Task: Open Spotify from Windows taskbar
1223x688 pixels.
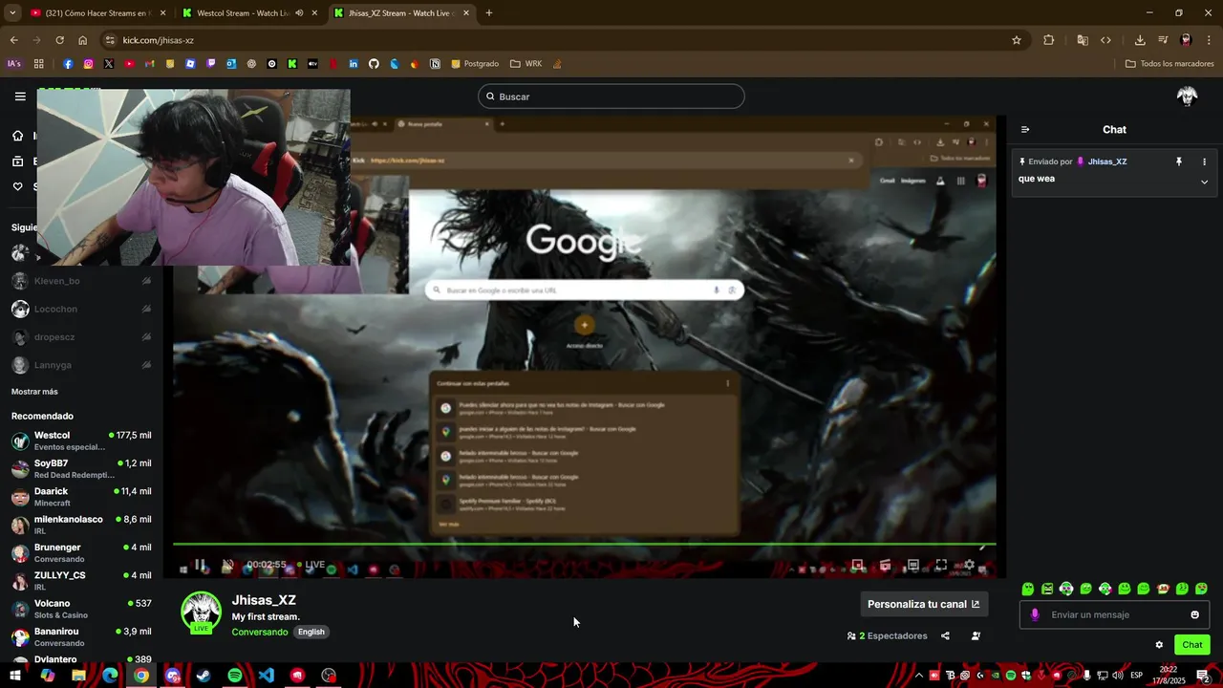Action: point(235,676)
